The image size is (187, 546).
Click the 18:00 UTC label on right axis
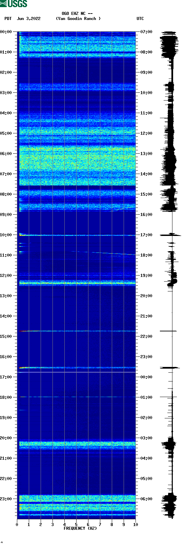coord(146,255)
